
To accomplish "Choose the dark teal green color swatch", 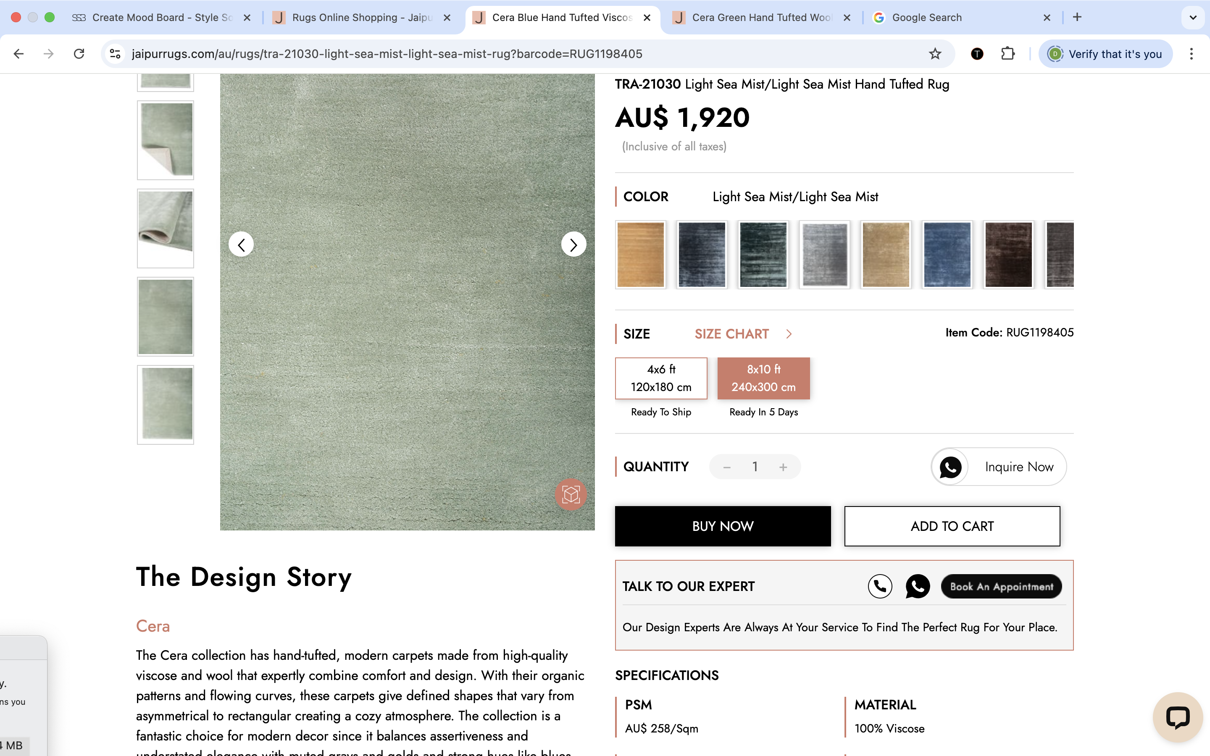I will [x=763, y=255].
